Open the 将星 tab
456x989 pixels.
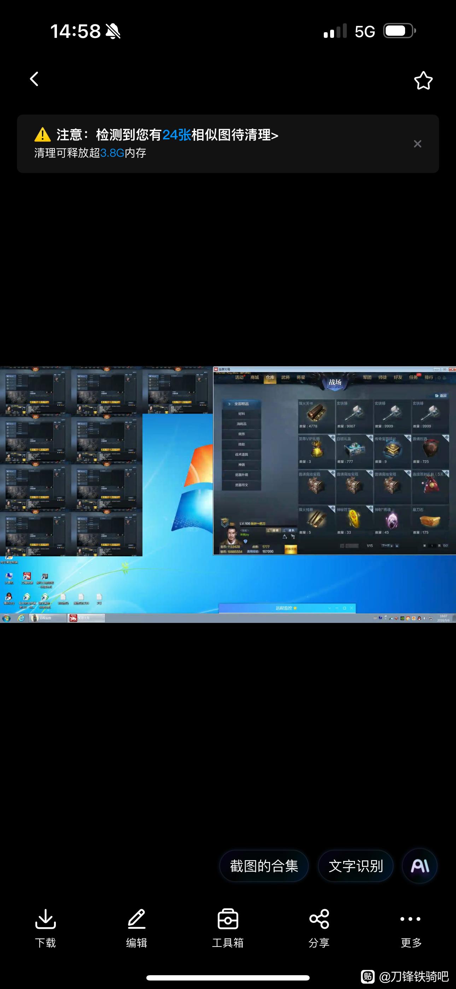pyautogui.click(x=300, y=377)
